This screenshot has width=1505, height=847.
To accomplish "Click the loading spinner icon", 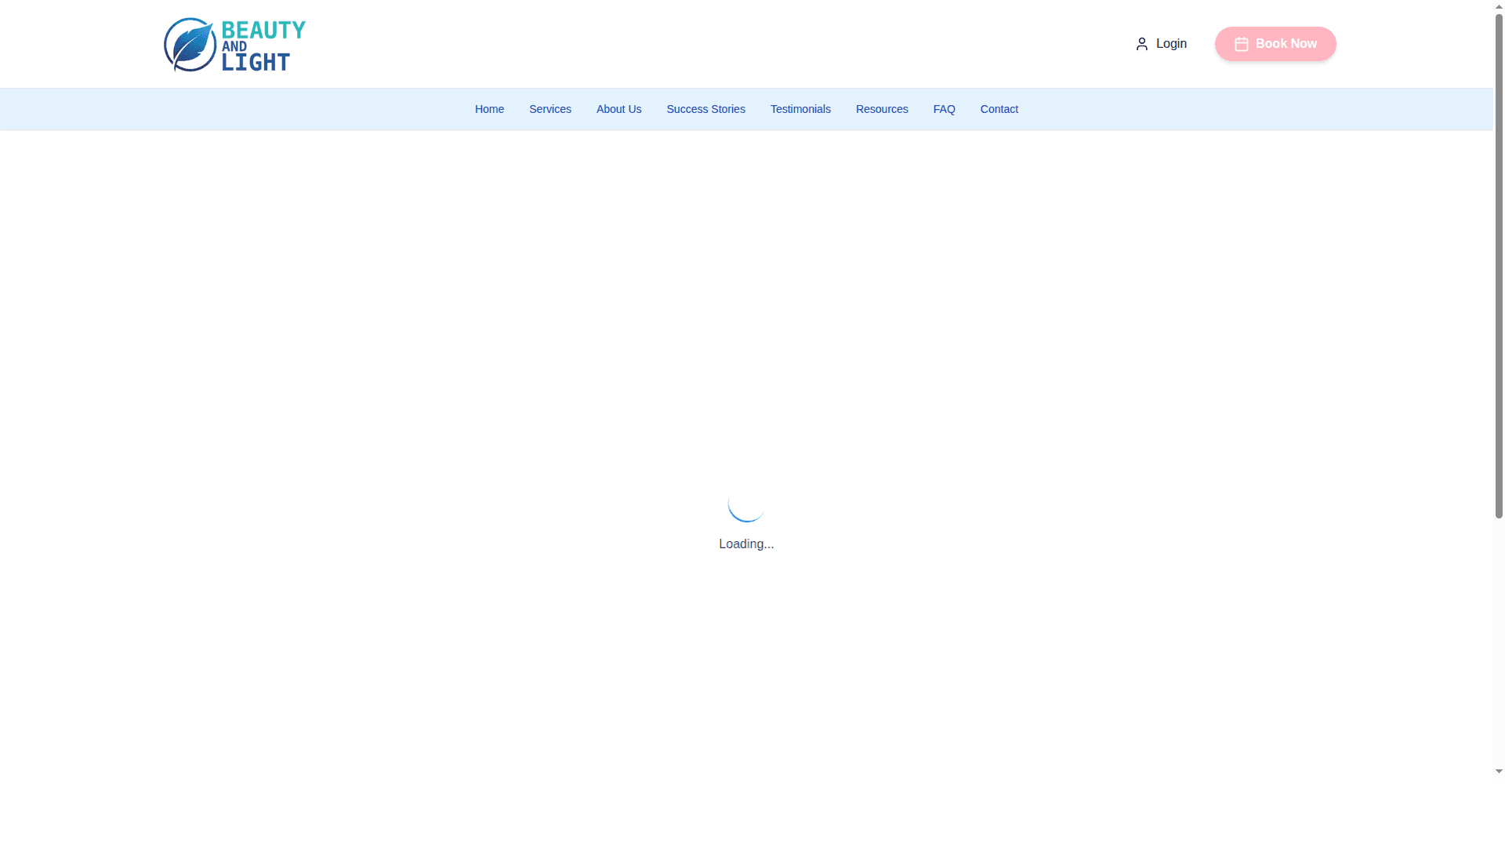I will tap(746, 503).
